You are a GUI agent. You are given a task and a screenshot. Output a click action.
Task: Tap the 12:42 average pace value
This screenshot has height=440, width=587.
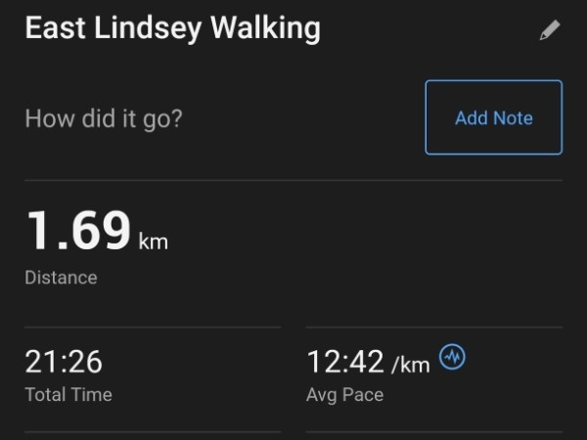345,362
